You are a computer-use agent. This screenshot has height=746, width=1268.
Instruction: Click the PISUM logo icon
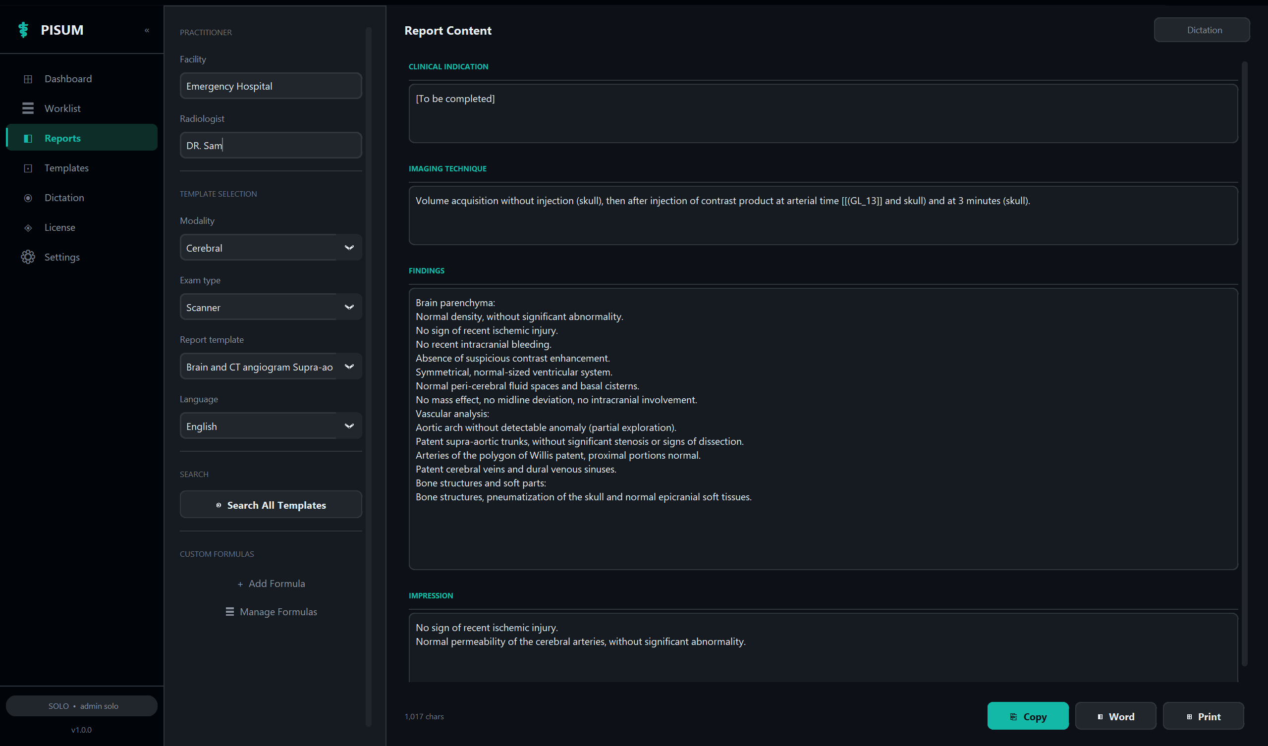[x=23, y=30]
